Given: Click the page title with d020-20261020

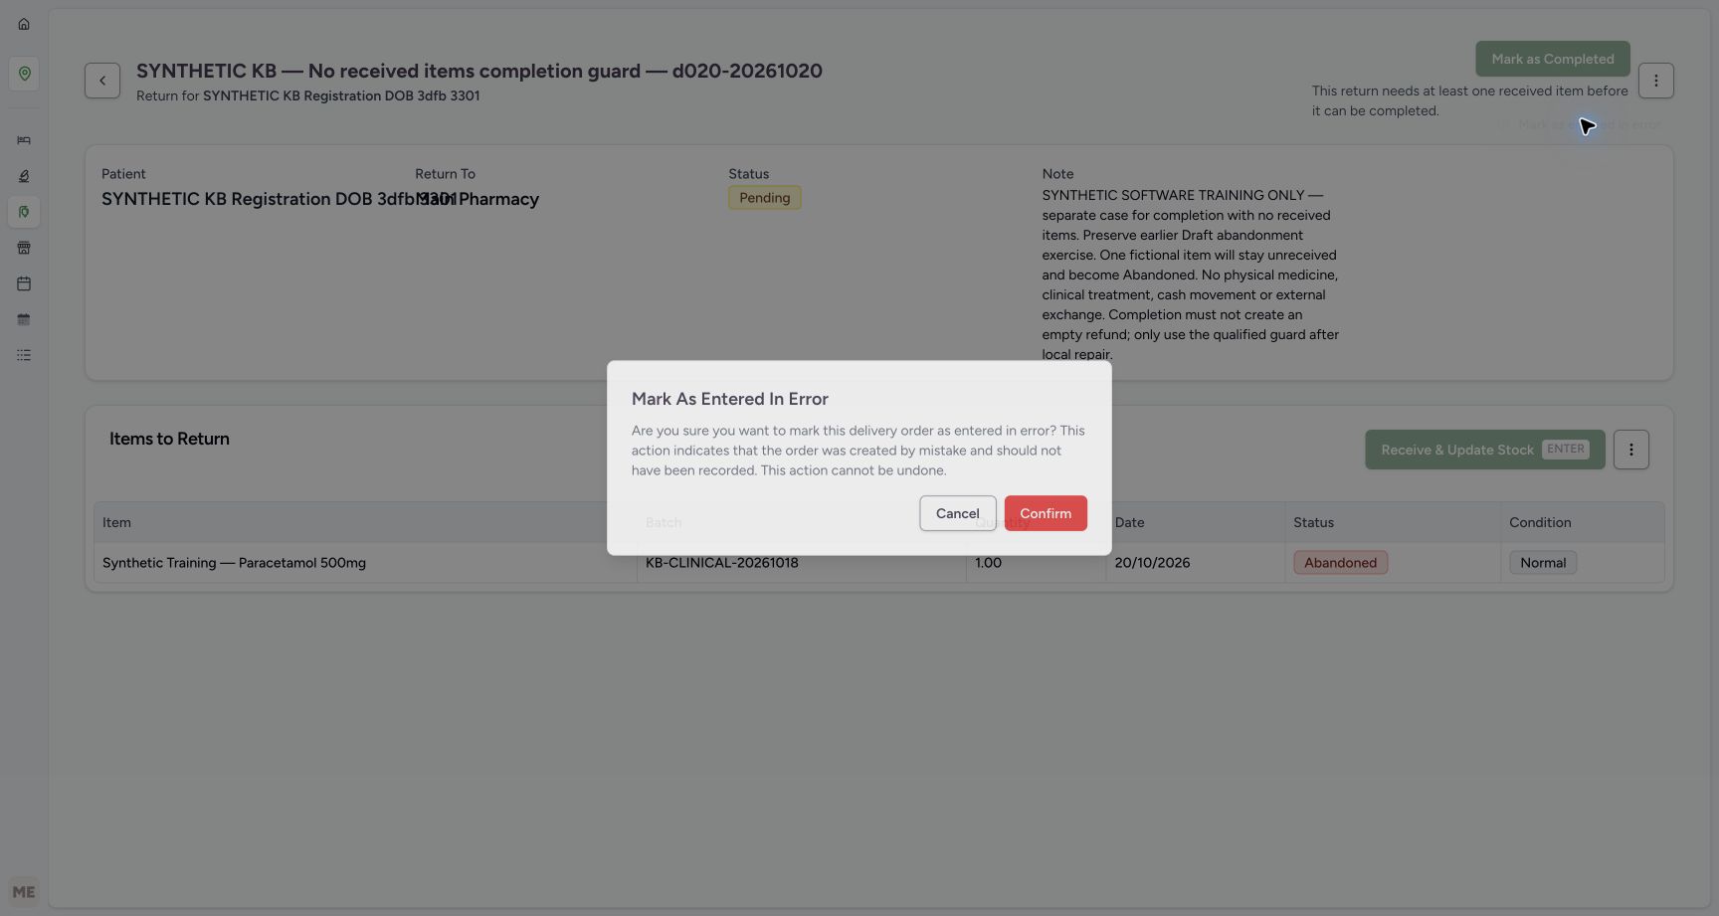Looking at the screenshot, I should (479, 71).
